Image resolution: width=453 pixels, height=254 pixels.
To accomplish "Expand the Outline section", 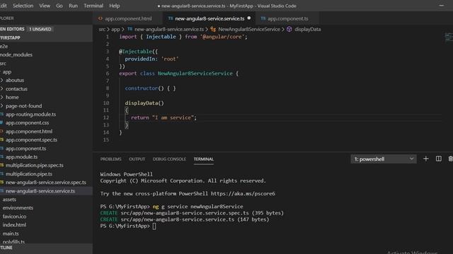I will click(46, 248).
